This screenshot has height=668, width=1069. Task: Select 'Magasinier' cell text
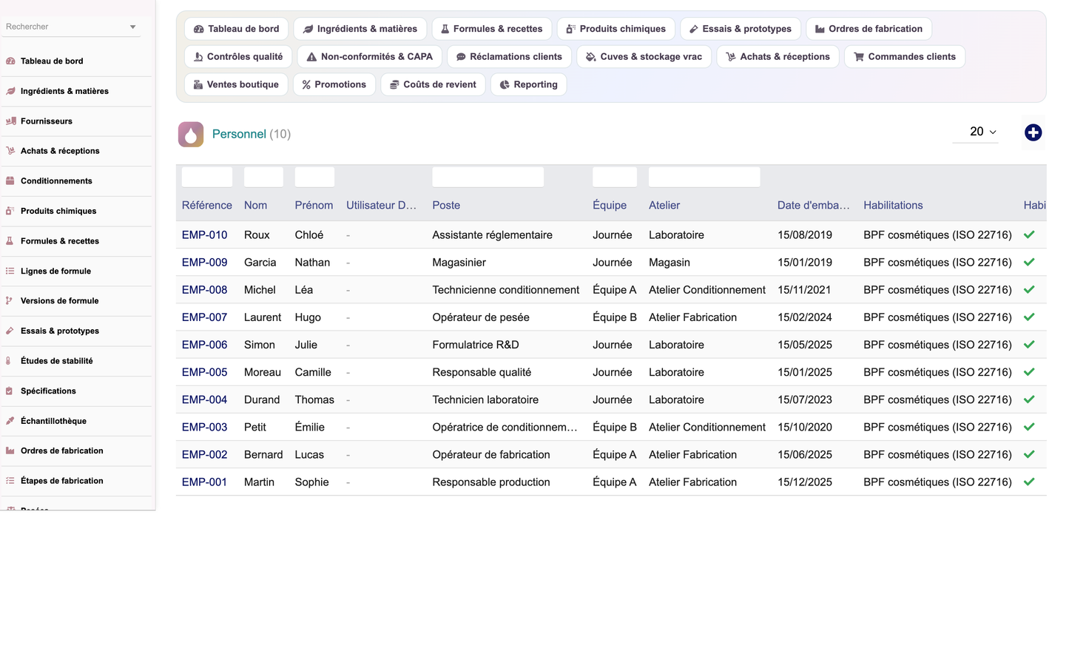pos(459,262)
